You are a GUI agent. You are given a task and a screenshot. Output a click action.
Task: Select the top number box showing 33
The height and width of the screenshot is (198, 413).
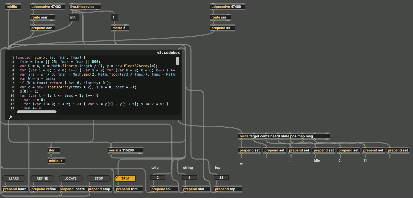tap(221, 178)
